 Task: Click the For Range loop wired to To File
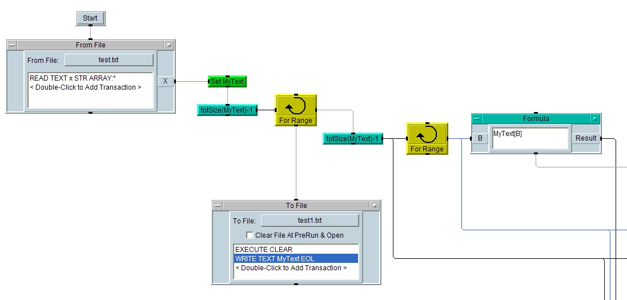click(x=296, y=110)
